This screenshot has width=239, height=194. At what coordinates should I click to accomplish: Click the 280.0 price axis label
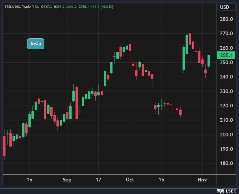[x=227, y=19]
